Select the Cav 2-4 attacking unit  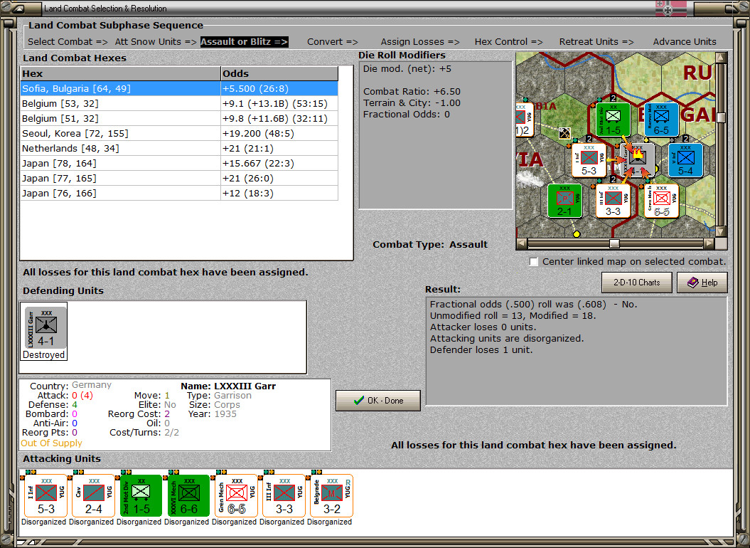[x=93, y=496]
